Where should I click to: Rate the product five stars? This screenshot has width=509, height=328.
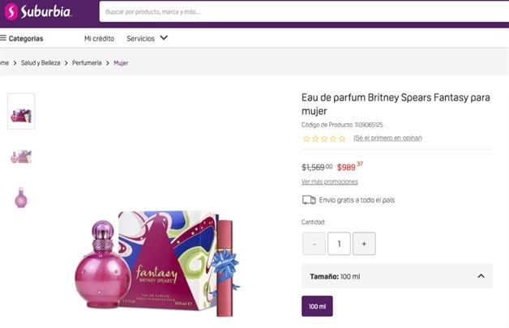(x=342, y=138)
